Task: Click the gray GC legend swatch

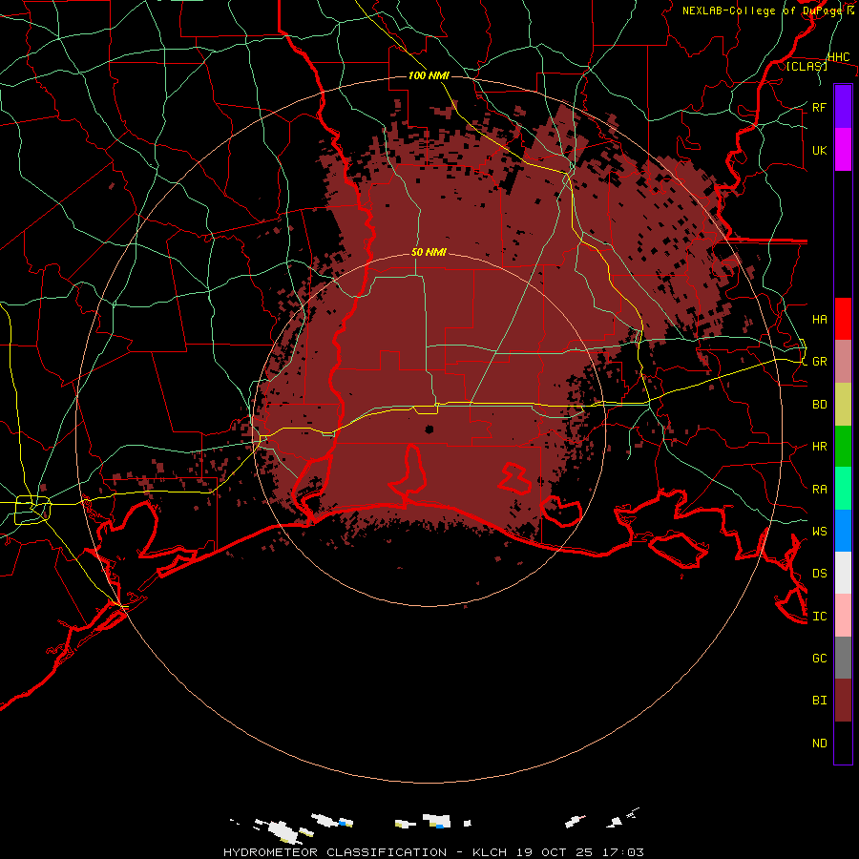Action: coord(843,658)
